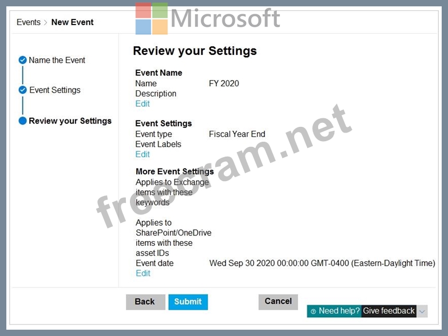Select the blue dot beside Review your Settings
This screenshot has height=336, width=448.
[x=22, y=121]
